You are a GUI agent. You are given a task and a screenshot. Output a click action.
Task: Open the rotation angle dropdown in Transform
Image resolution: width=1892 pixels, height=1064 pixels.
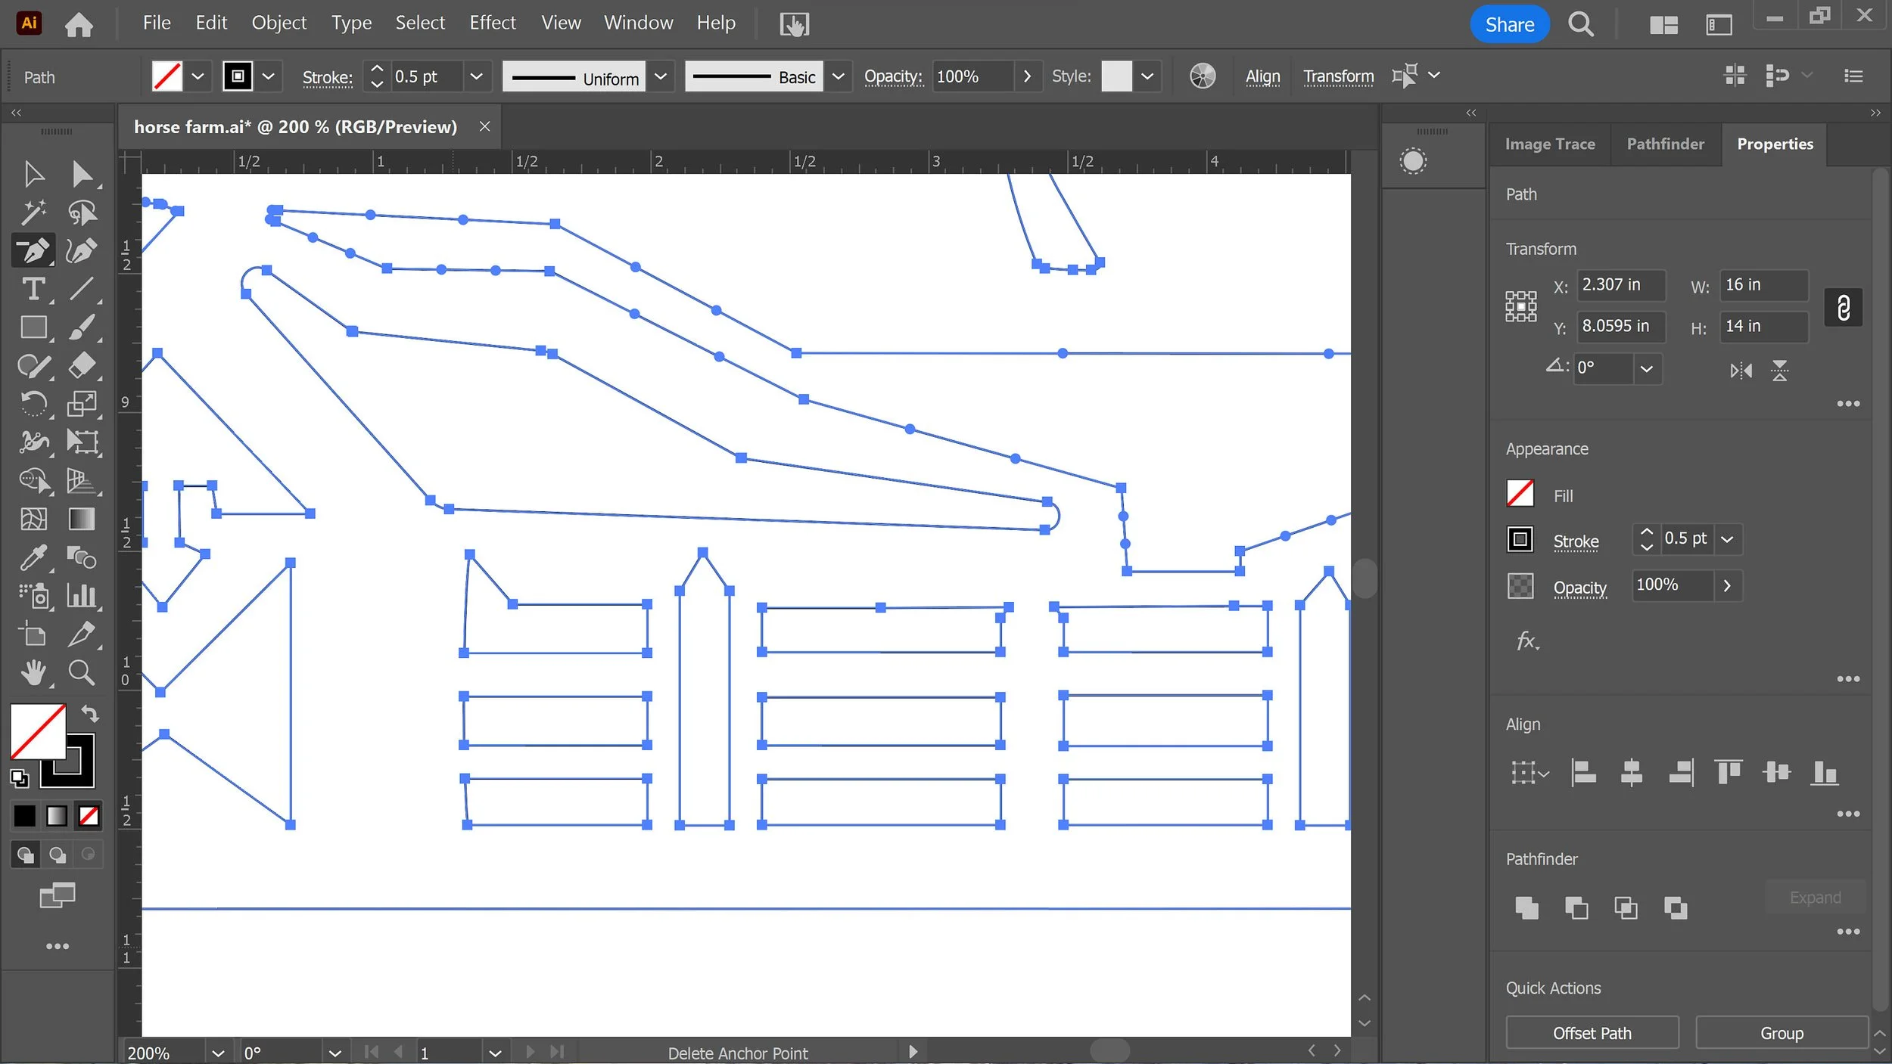(1646, 369)
